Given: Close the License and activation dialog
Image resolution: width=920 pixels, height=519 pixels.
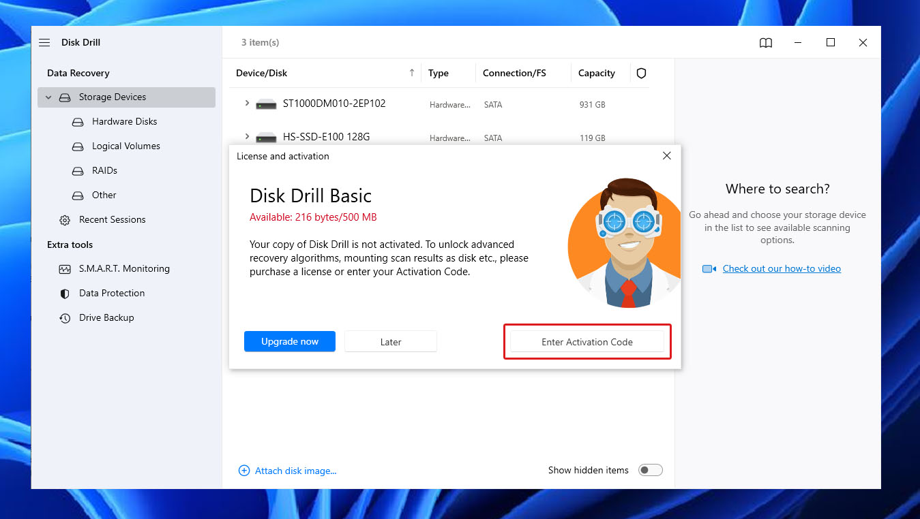Looking at the screenshot, I should click(x=667, y=156).
